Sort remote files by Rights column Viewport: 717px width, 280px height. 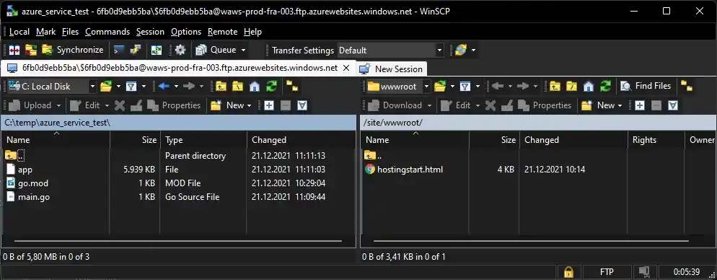click(656, 140)
